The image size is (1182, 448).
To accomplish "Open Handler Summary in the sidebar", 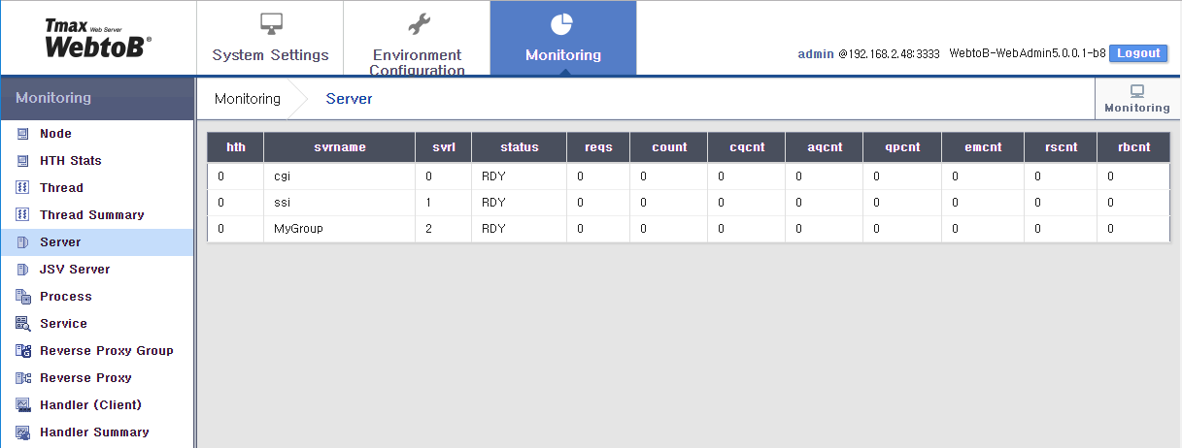I will click(x=97, y=432).
